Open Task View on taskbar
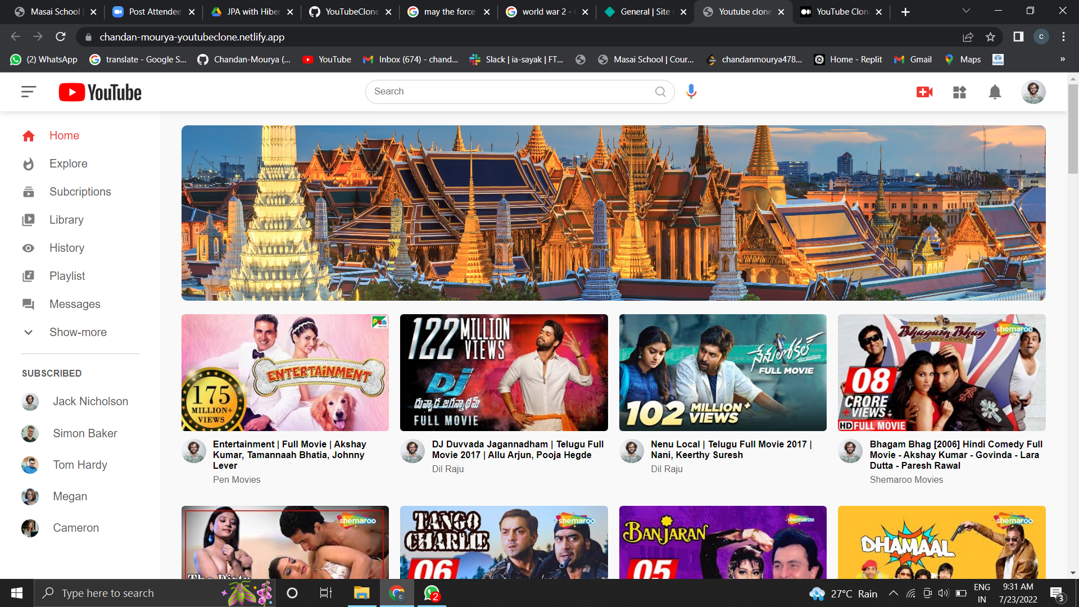 tap(326, 593)
